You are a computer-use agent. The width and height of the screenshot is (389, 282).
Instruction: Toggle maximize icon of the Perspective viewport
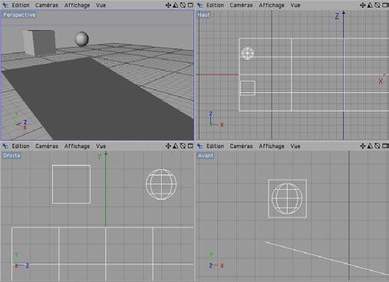click(x=190, y=5)
